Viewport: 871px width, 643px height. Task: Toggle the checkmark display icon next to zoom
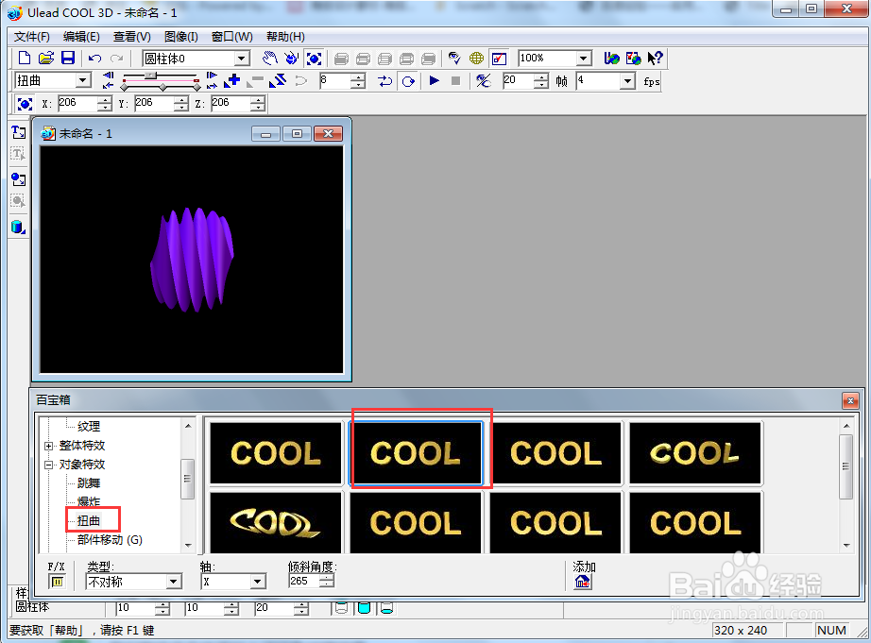tap(500, 59)
